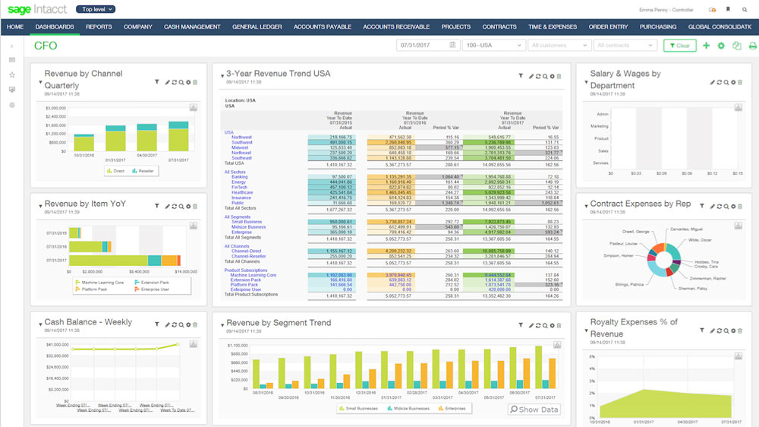Refresh the 3-Year Revenue Trend USA panel
The image size is (759, 427).
538,76
